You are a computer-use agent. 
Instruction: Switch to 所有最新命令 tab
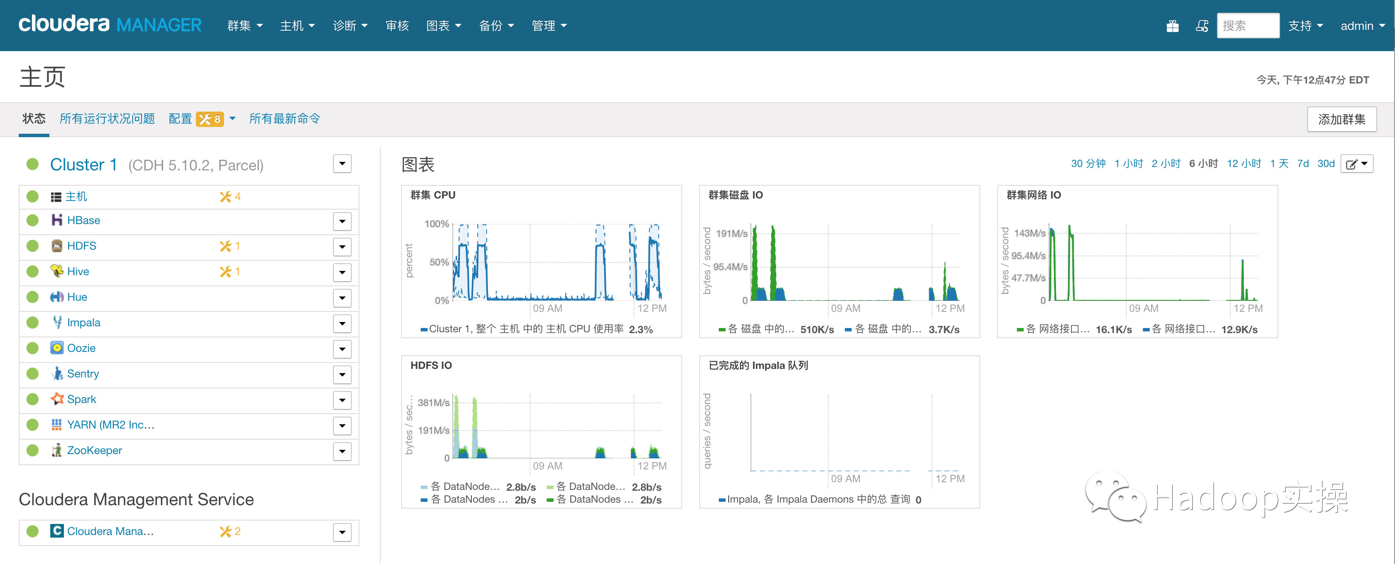coord(285,119)
